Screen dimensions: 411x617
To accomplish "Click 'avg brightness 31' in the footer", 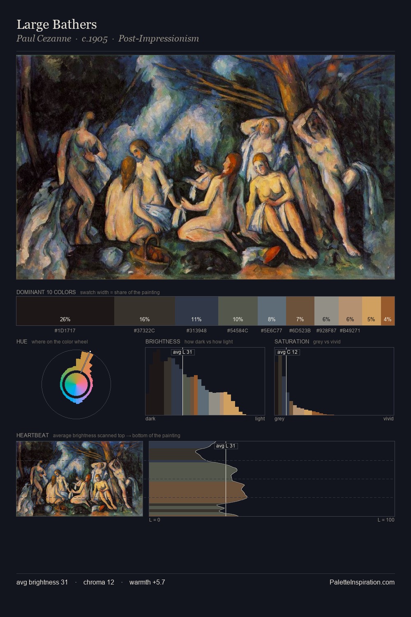I will coord(42,582).
